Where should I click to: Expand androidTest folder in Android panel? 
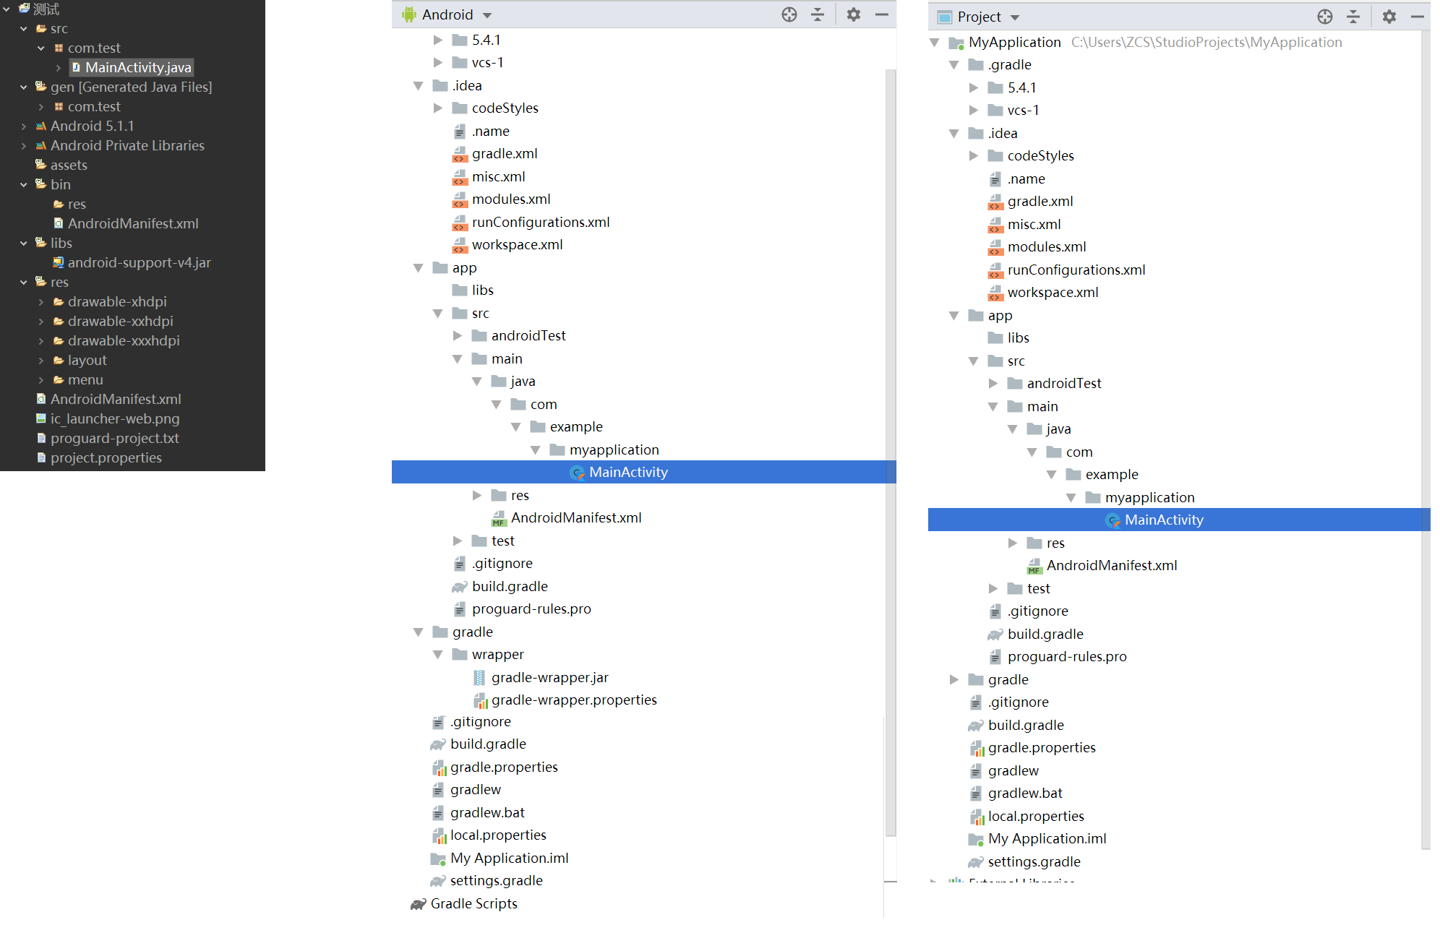click(457, 335)
